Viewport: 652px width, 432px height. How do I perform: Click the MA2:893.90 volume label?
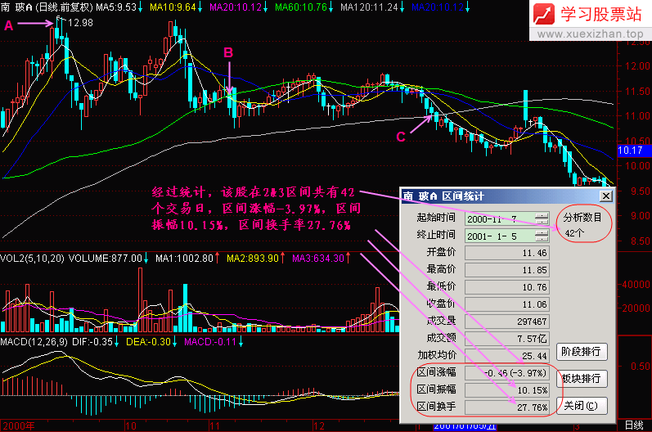[253, 259]
